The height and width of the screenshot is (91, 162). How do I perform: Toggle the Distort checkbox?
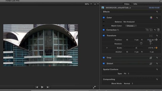[104, 63]
